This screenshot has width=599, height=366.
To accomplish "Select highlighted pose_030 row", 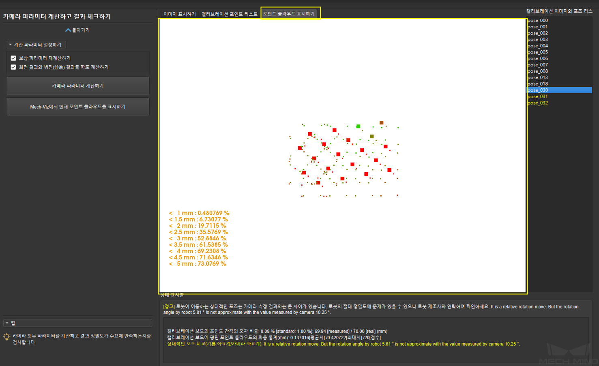I will [559, 90].
